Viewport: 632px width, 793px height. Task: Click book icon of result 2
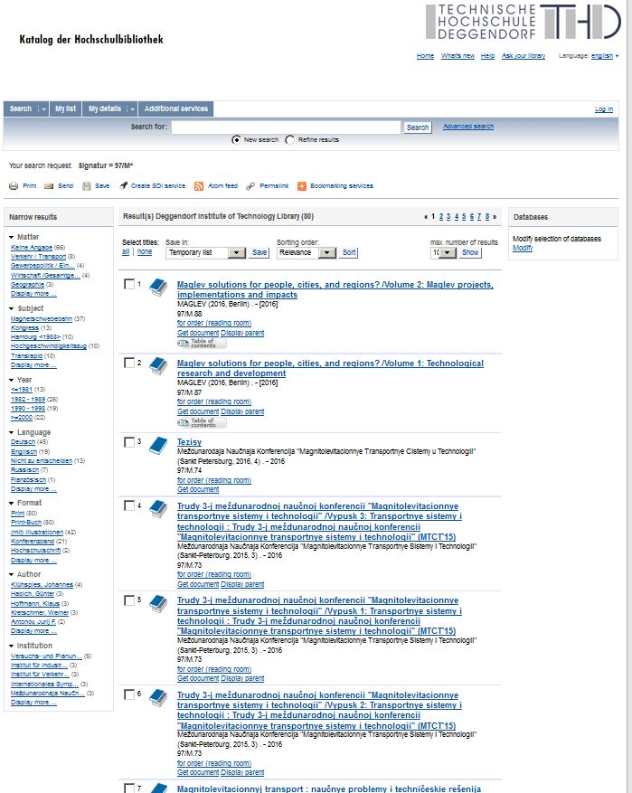(158, 365)
